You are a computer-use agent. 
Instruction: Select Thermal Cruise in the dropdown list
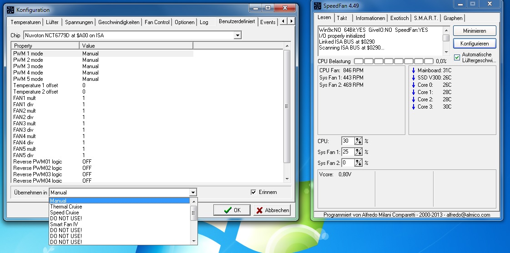(119, 207)
